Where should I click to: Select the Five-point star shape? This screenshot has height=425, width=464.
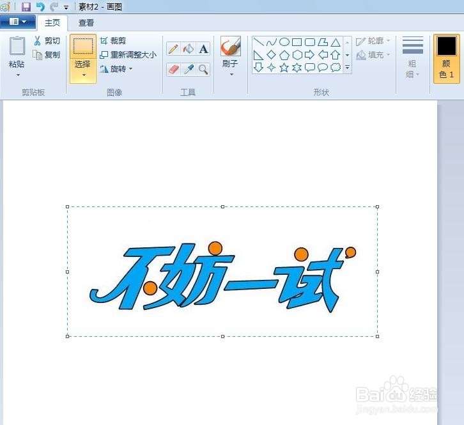(284, 68)
